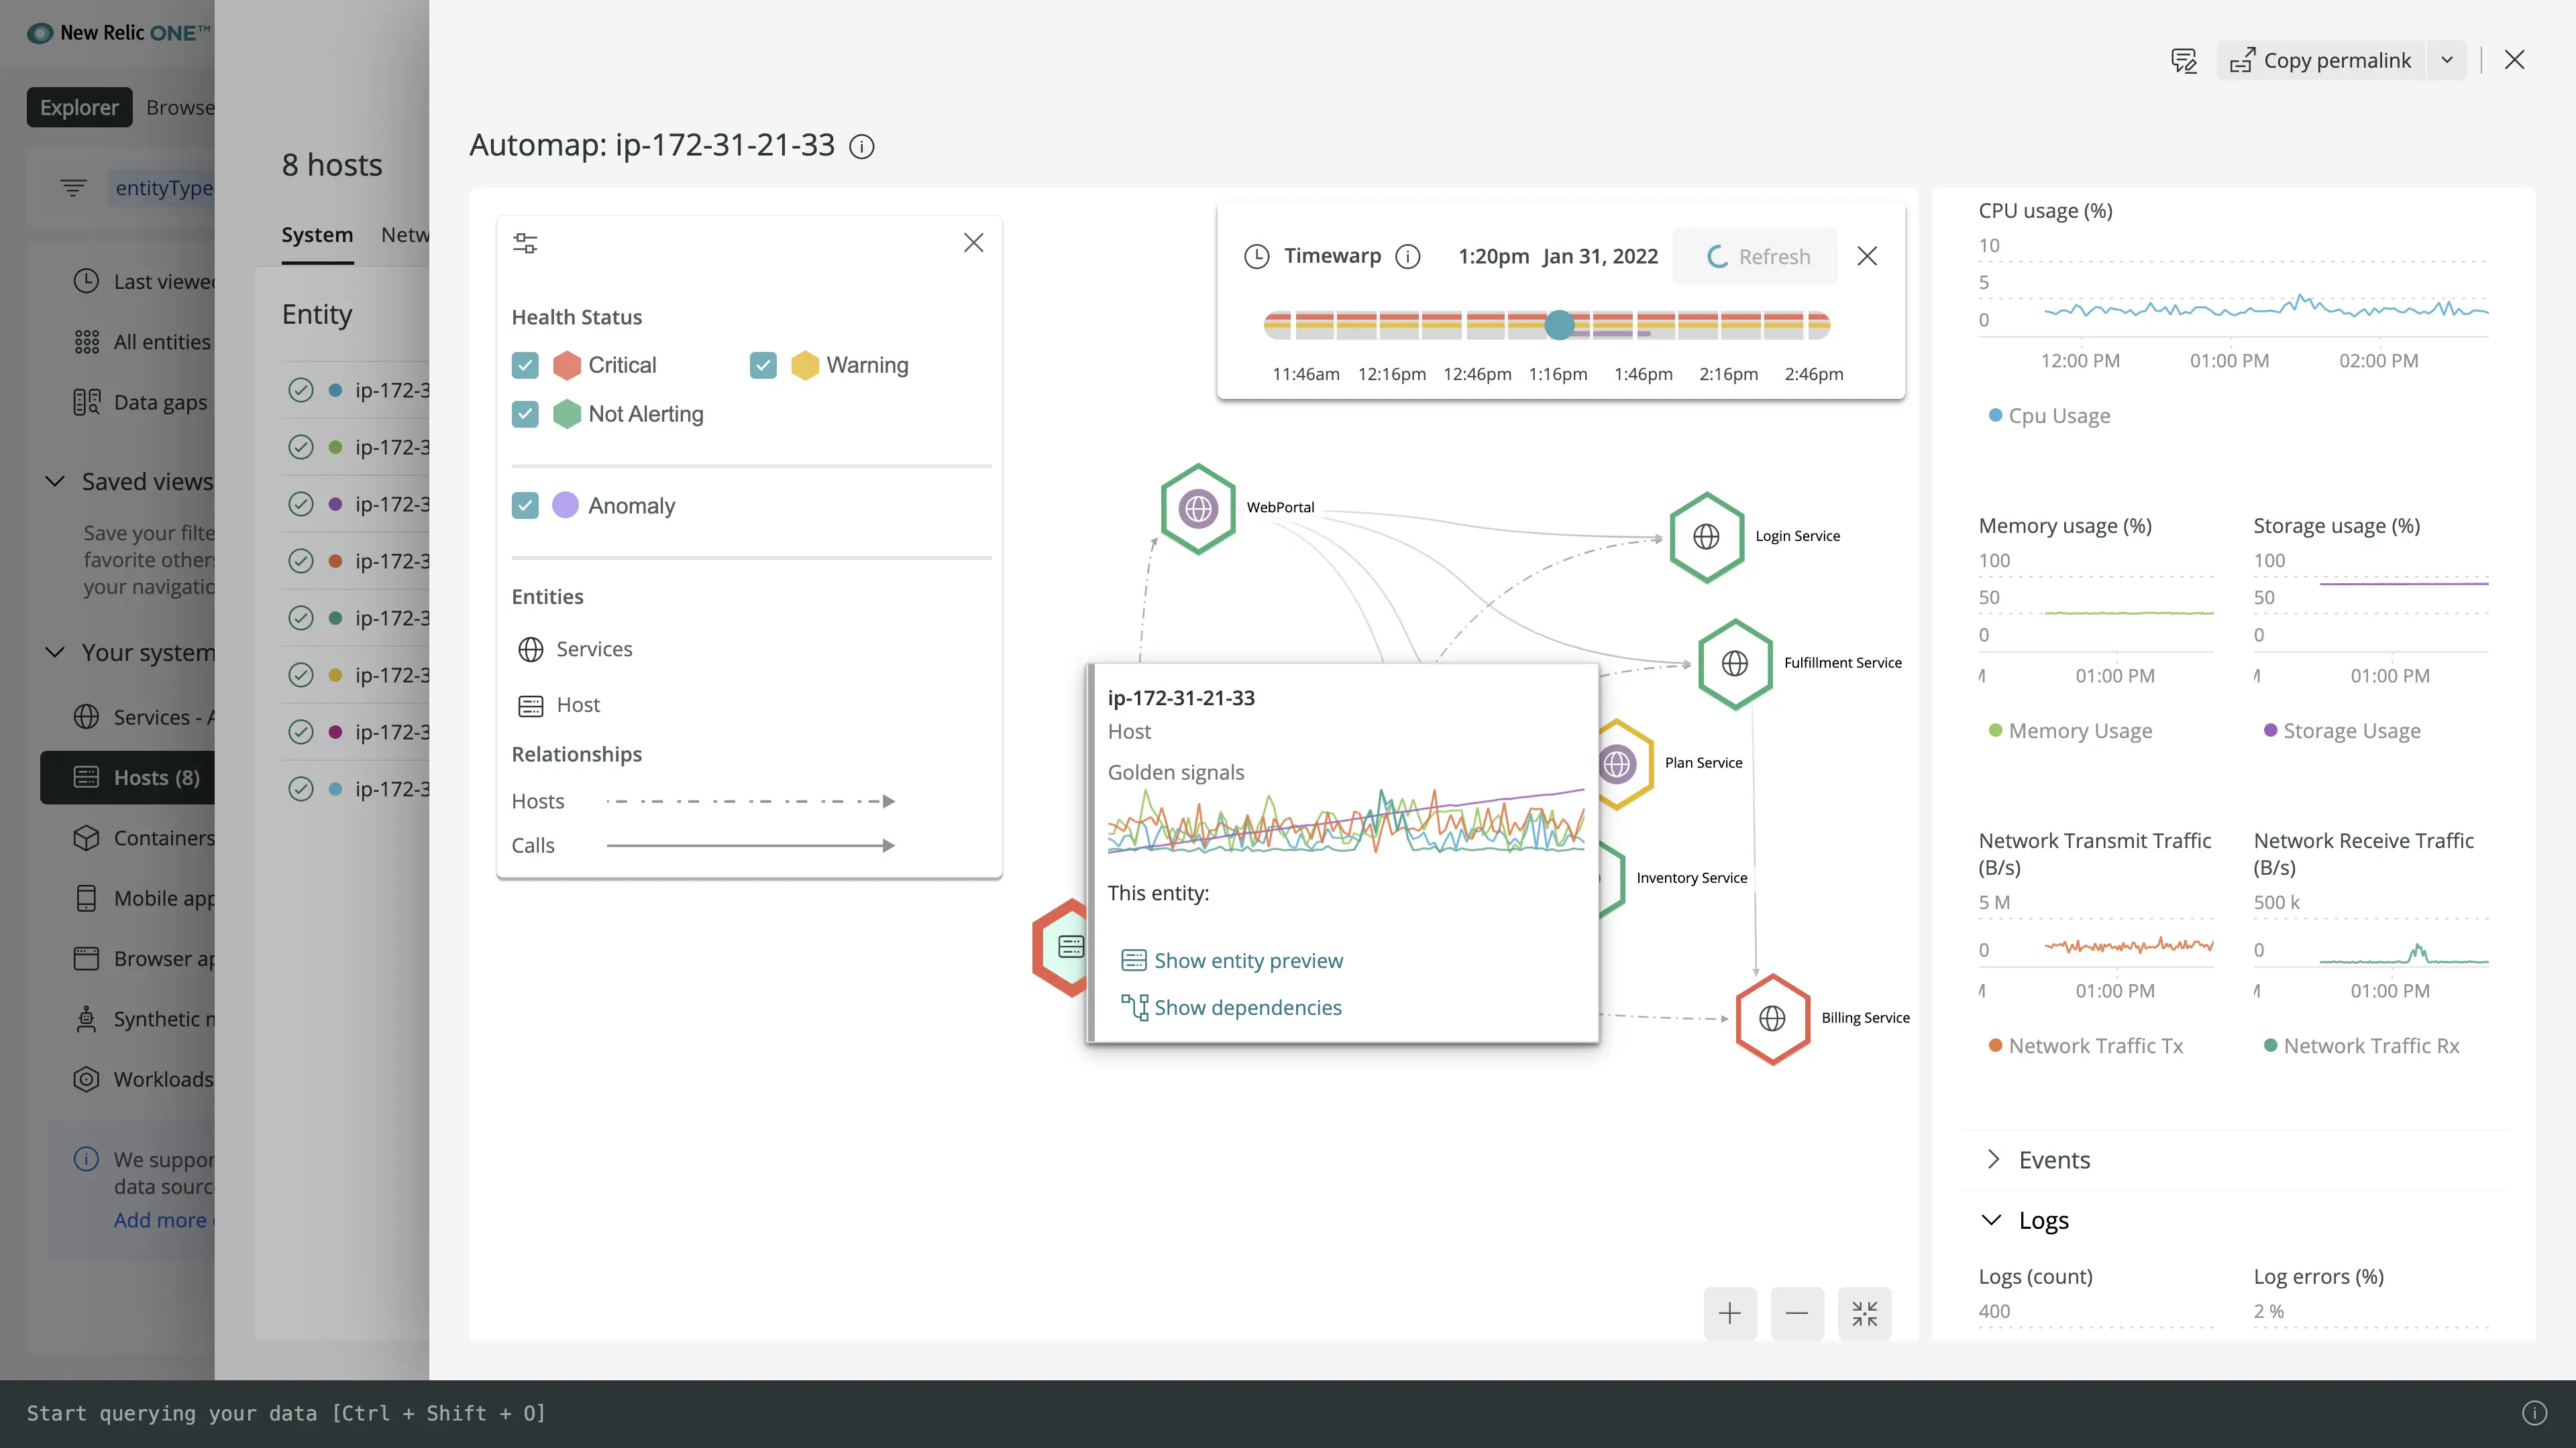
Task: Click the Plan Service node icon
Action: click(1618, 764)
